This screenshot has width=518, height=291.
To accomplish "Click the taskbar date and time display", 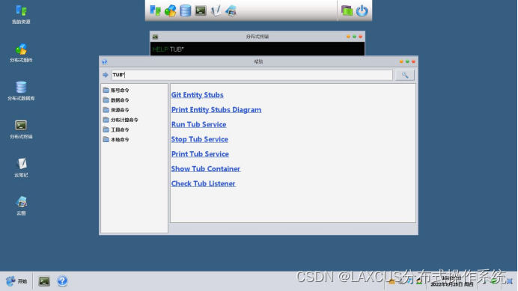I will coord(451,281).
